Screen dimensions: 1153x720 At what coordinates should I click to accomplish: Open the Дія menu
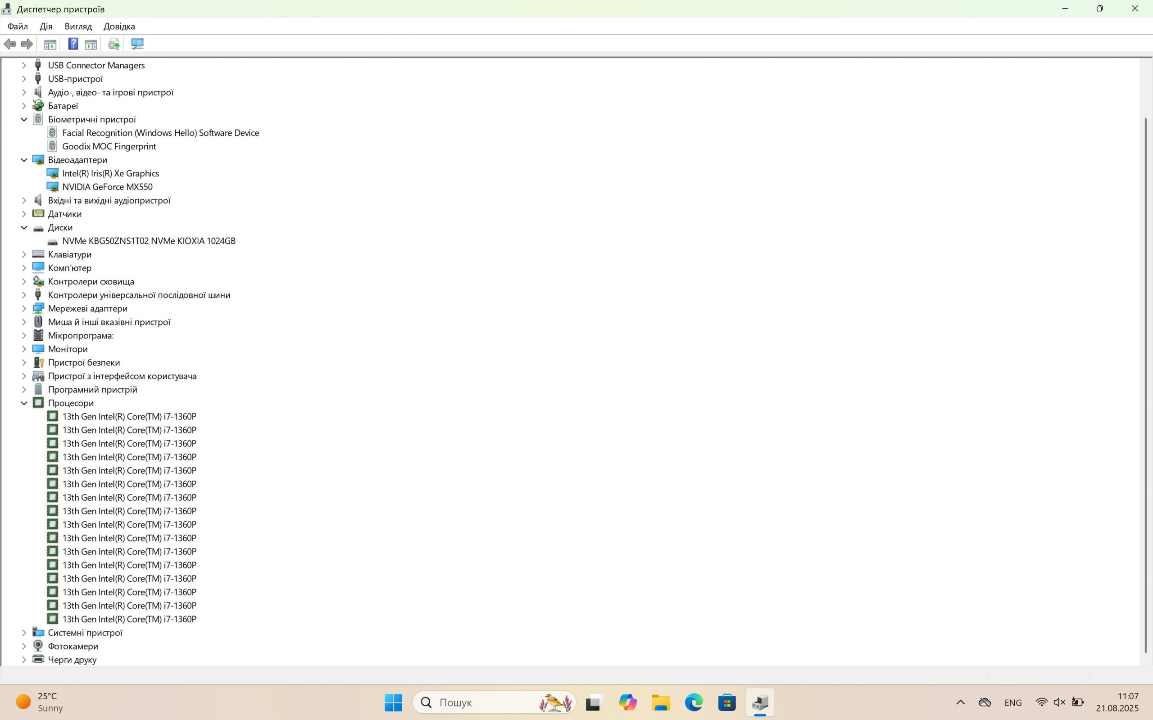pos(46,26)
